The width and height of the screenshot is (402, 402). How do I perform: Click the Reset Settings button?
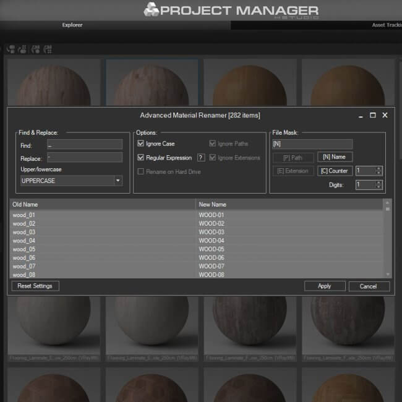pyautogui.click(x=35, y=286)
